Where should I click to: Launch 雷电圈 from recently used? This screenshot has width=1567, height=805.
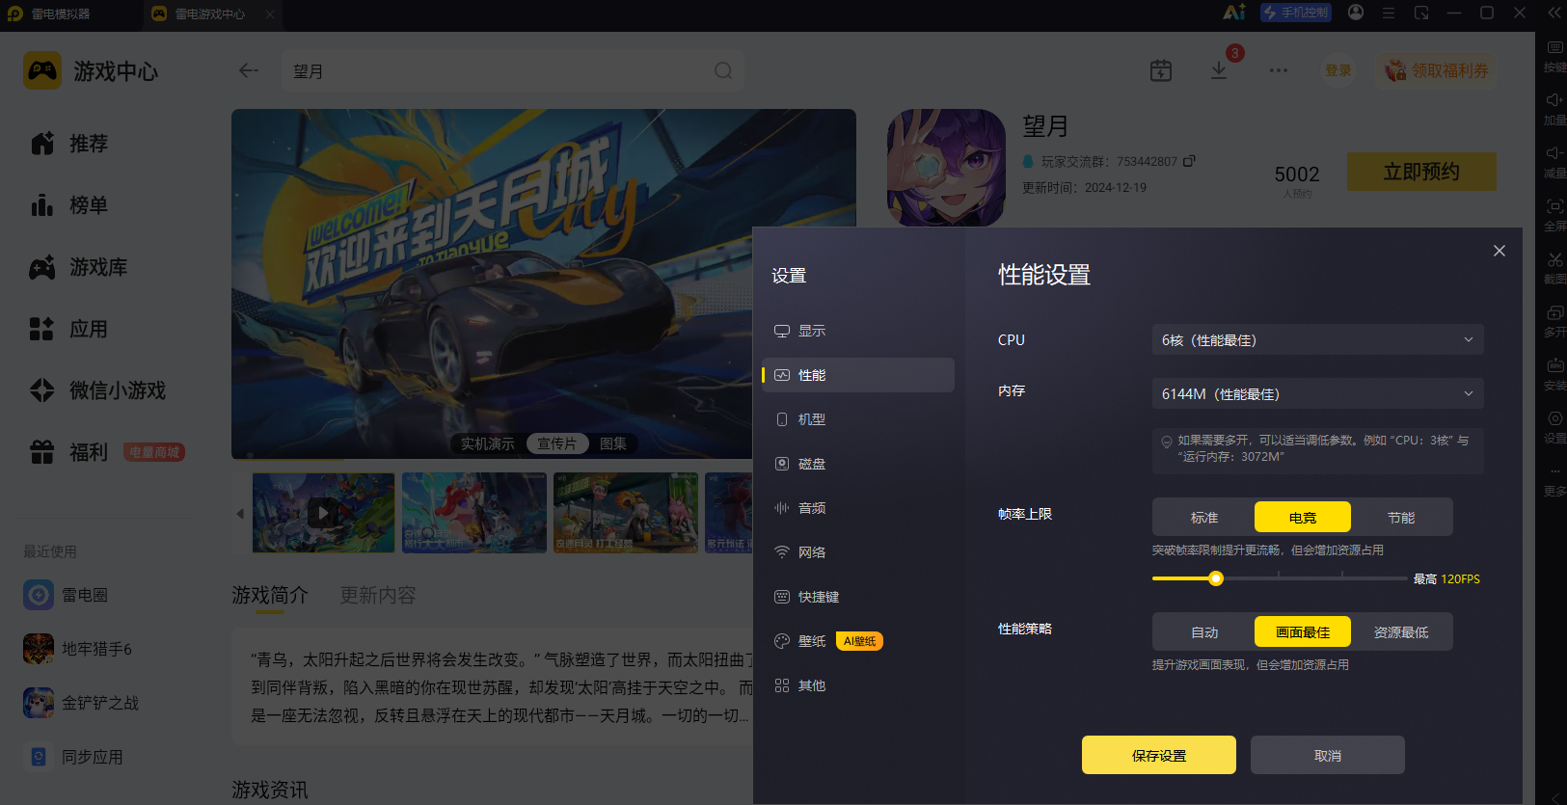(x=66, y=595)
